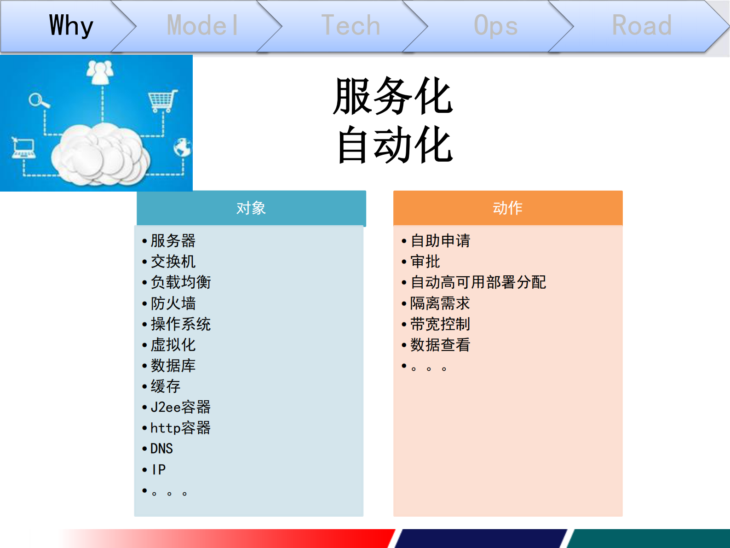Viewport: 730px width, 548px height.
Task: Click the 动作 column header
Action: (x=508, y=208)
